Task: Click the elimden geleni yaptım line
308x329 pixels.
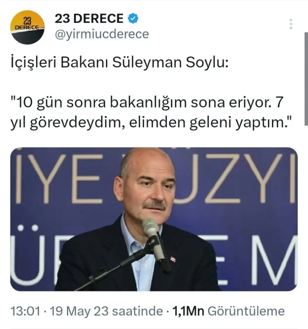Action: tap(210, 122)
